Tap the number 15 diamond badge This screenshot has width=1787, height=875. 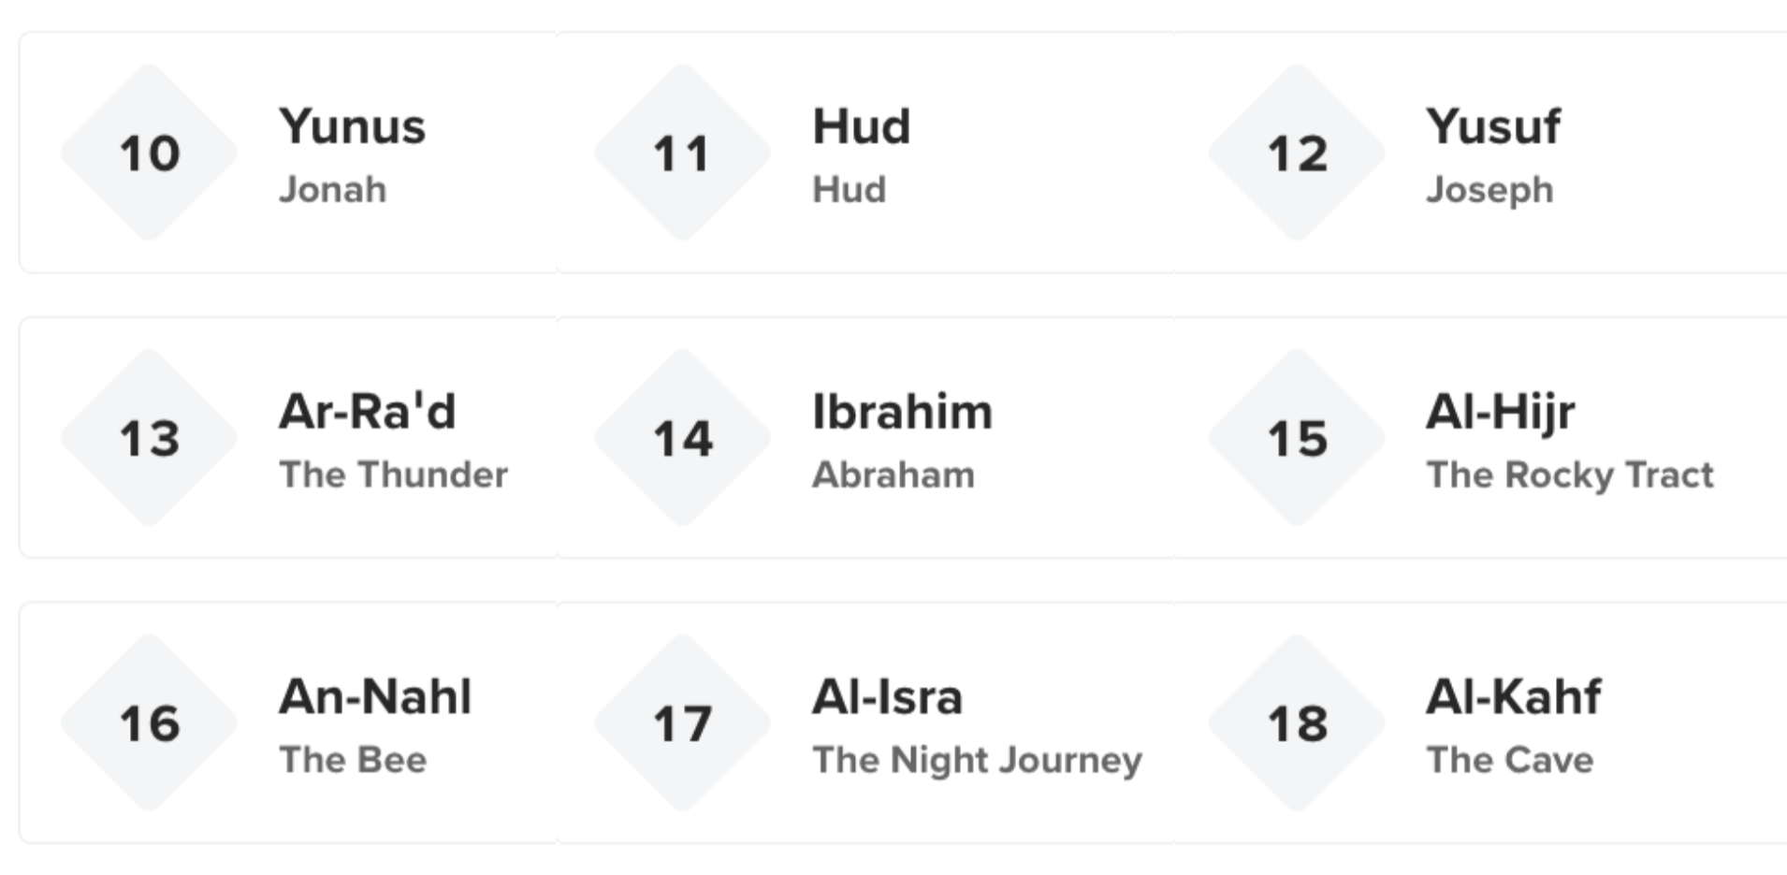(1297, 438)
